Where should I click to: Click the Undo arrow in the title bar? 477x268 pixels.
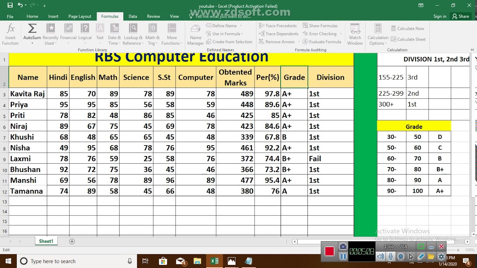coord(20,6)
